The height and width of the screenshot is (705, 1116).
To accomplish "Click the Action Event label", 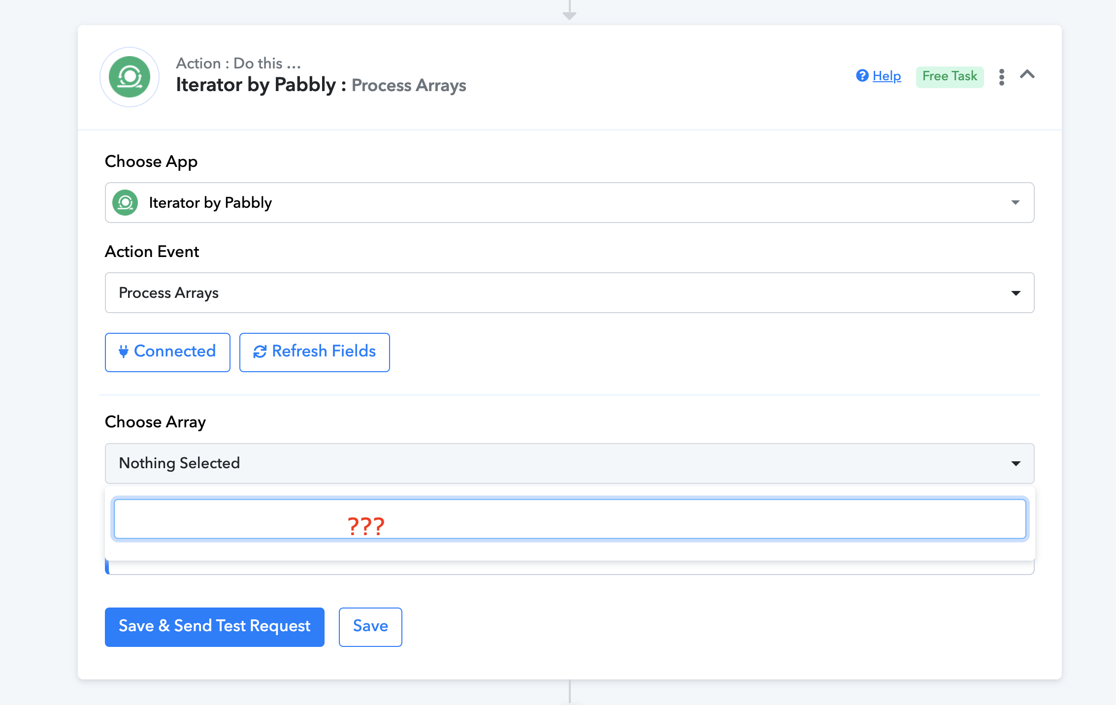I will (x=152, y=252).
